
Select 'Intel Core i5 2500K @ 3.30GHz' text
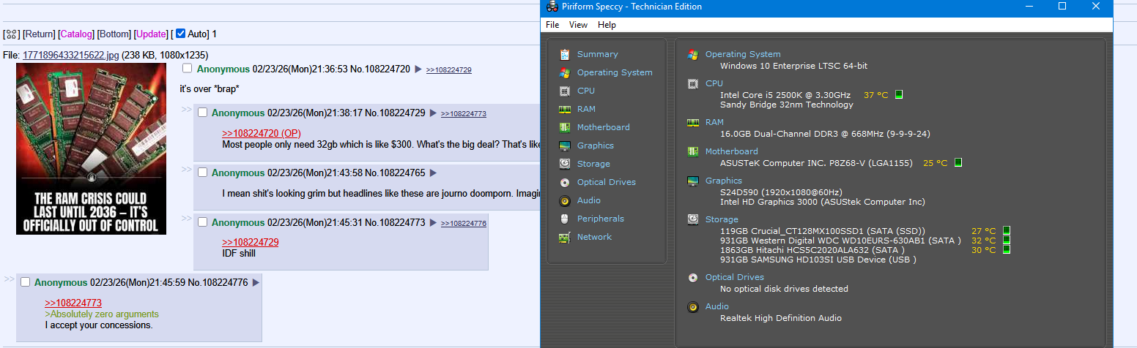click(x=785, y=95)
